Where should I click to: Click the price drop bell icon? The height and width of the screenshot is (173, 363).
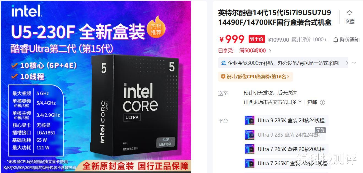[335, 40]
